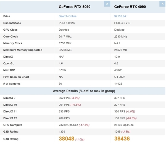
Task: Click the DirectX 12 row label
Action: pyautogui.click(x=10, y=118)
